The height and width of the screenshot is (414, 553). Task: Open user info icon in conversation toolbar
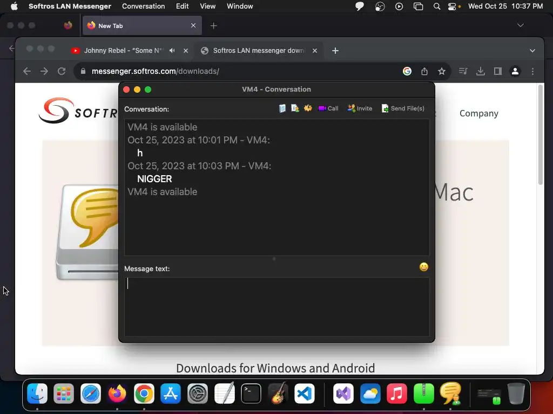coord(295,108)
